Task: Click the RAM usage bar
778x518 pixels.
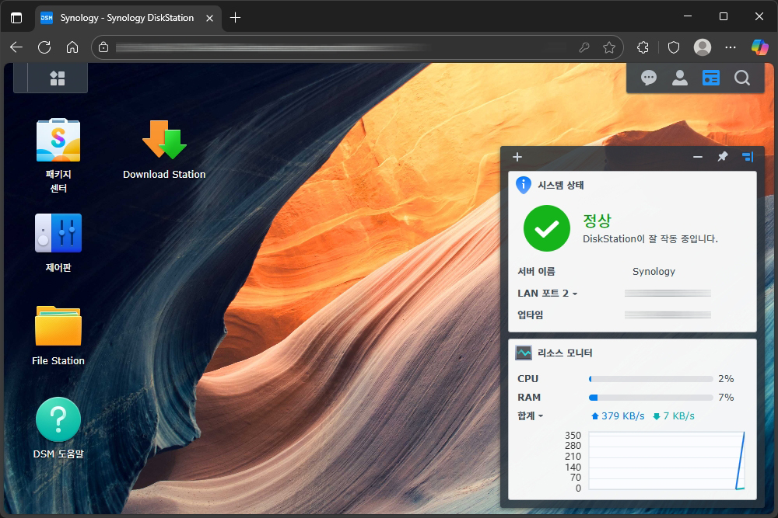Action: click(651, 398)
